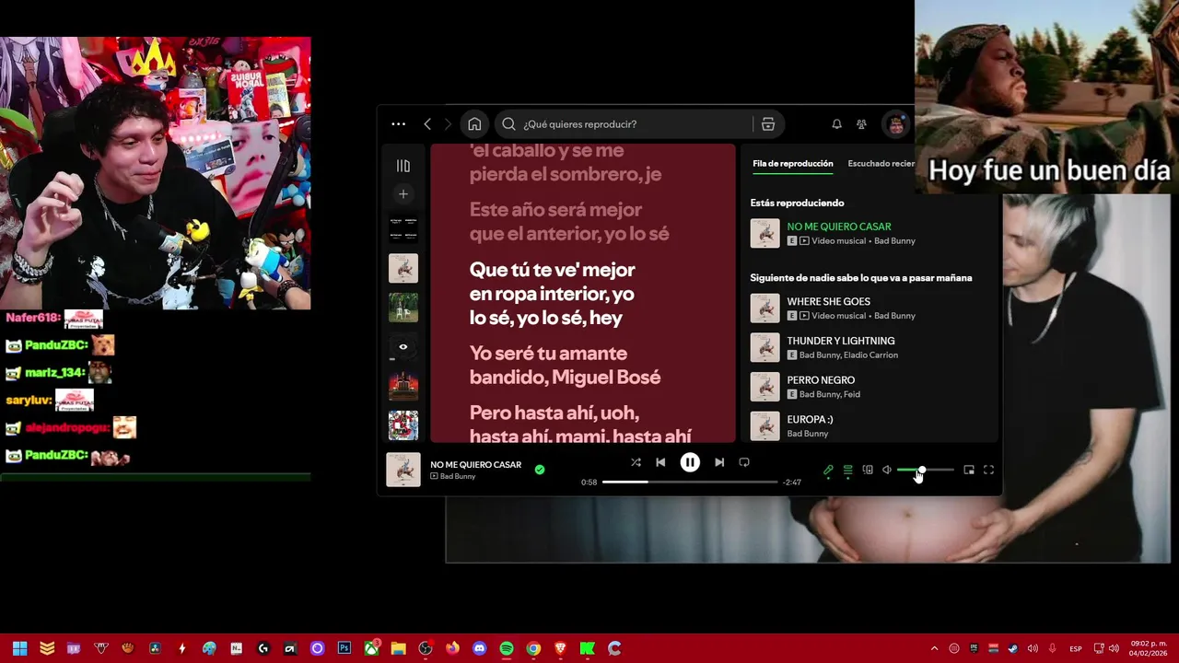Open Kick app from taskbar
This screenshot has width=1179, height=663.
point(587,648)
